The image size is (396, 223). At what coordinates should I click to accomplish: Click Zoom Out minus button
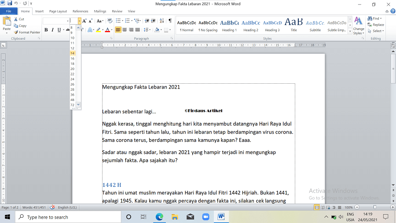pyautogui.click(x=357, y=207)
